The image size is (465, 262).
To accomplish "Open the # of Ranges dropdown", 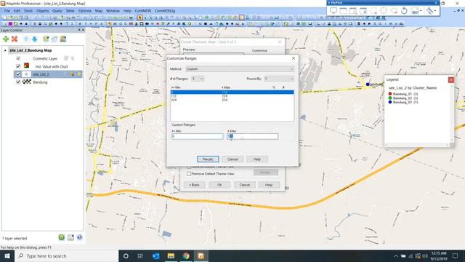I will [x=198, y=79].
